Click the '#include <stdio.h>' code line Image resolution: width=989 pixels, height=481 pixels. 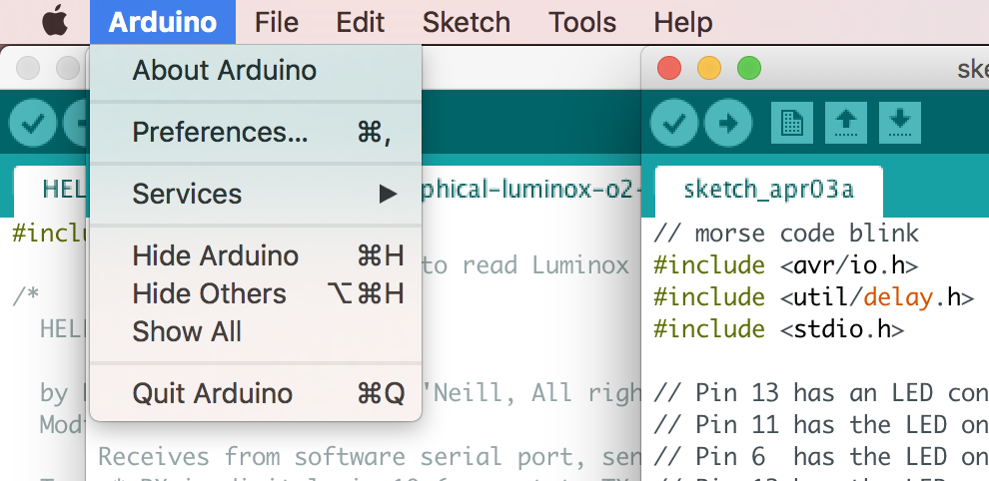(x=779, y=329)
